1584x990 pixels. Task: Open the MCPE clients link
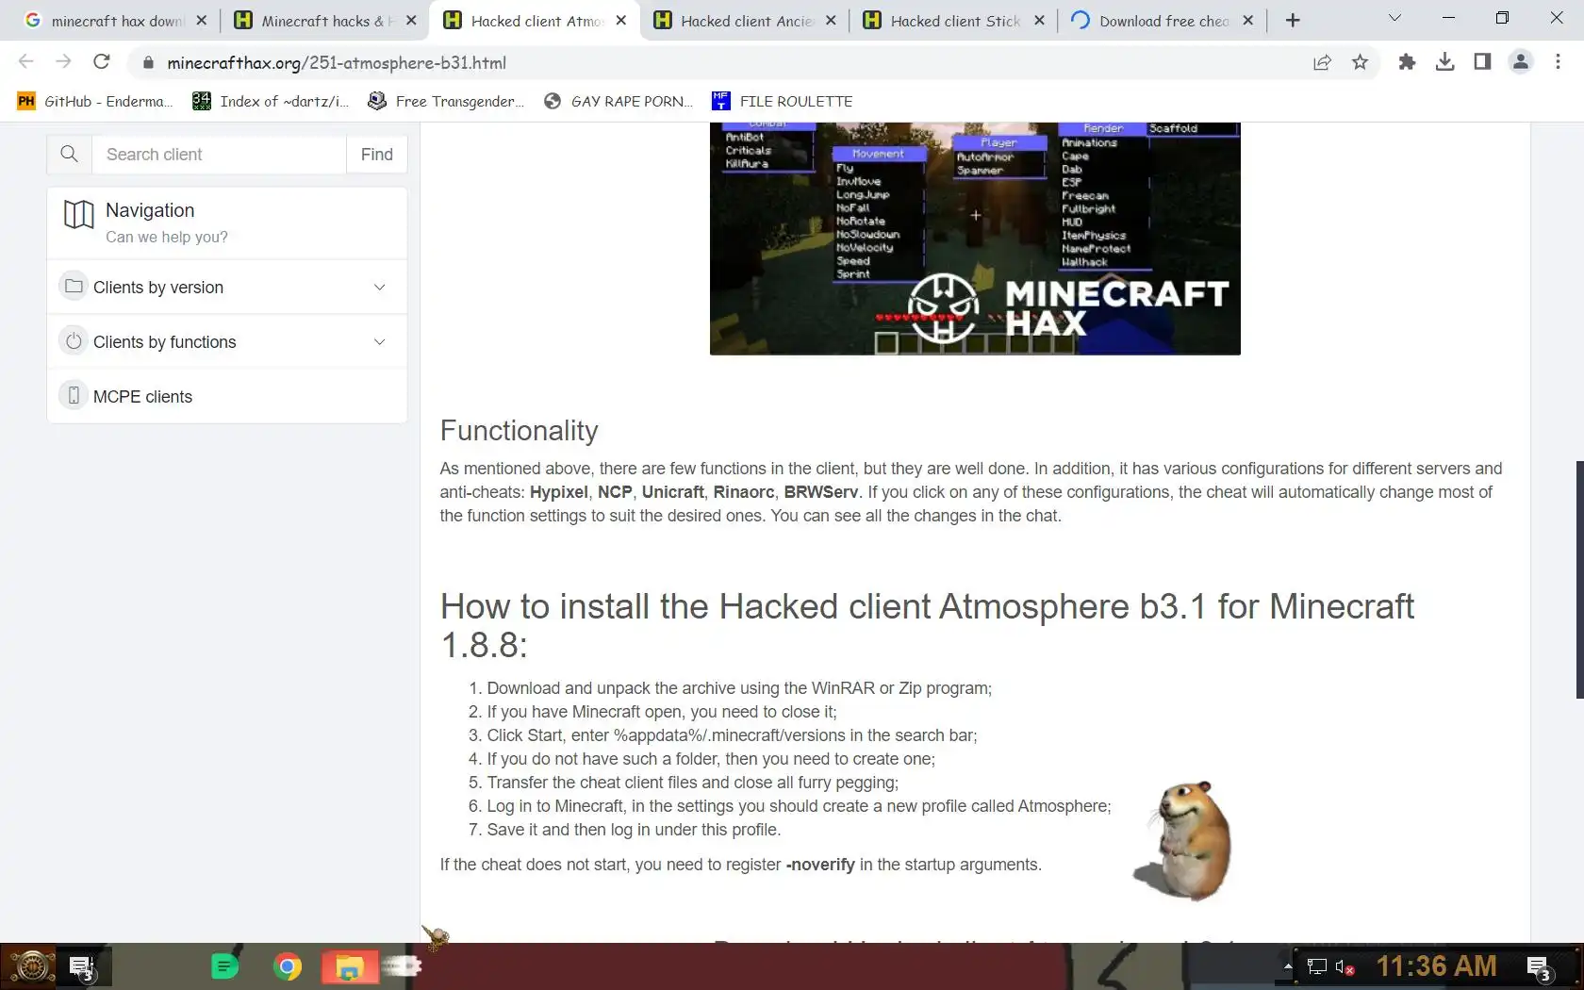coord(142,397)
